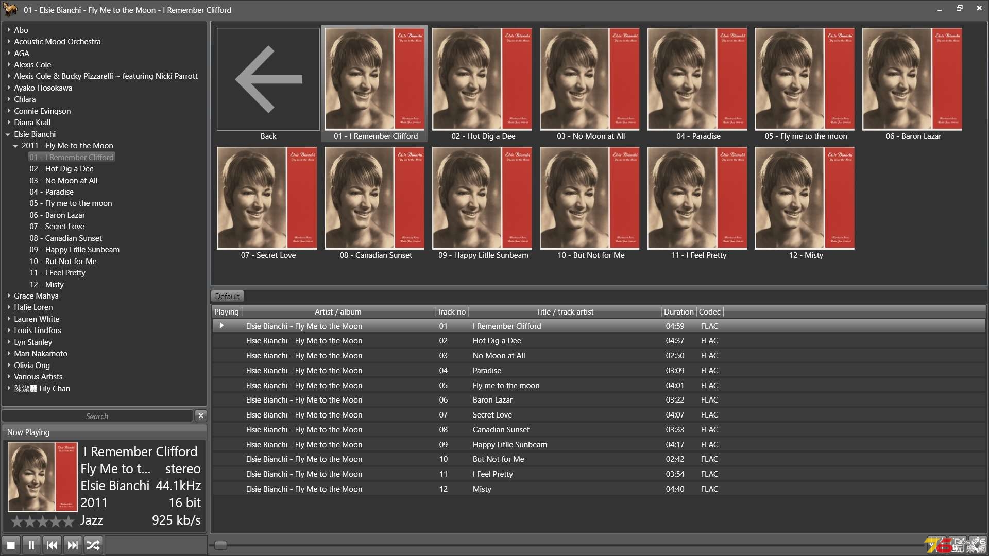The image size is (989, 556).
Task: Sort by Codec column header
Action: [709, 311]
